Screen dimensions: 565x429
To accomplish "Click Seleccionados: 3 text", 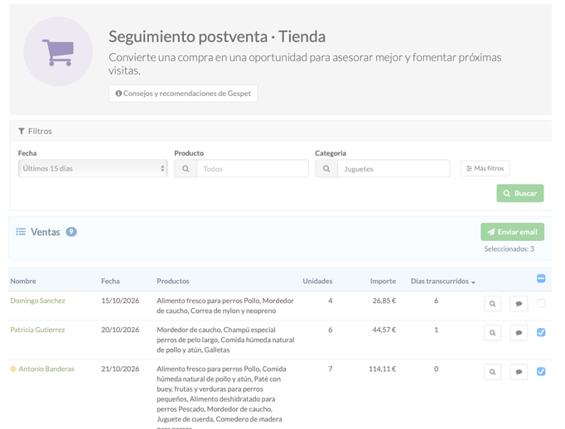I will [509, 249].
